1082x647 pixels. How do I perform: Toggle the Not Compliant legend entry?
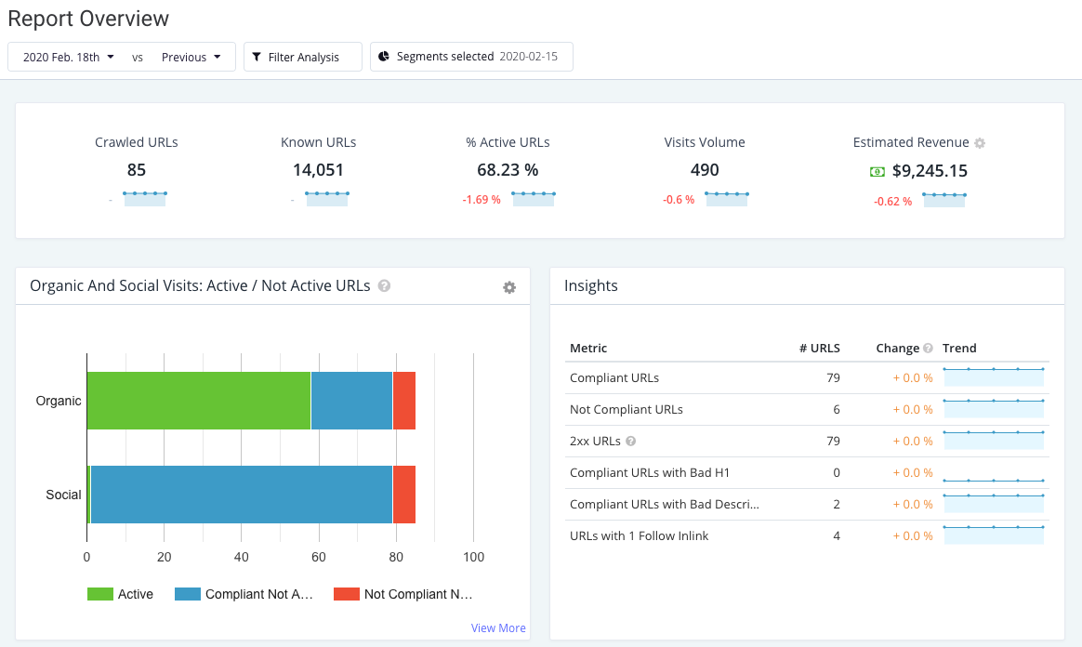[403, 594]
